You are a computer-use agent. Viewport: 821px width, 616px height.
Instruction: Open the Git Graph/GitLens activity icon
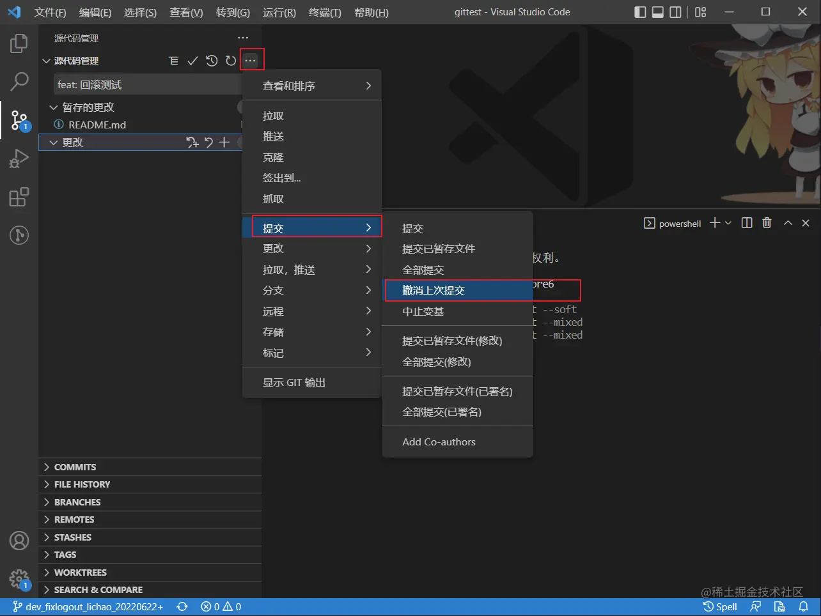point(19,235)
